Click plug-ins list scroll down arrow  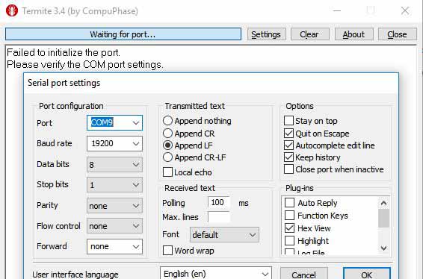pyautogui.click(x=383, y=248)
